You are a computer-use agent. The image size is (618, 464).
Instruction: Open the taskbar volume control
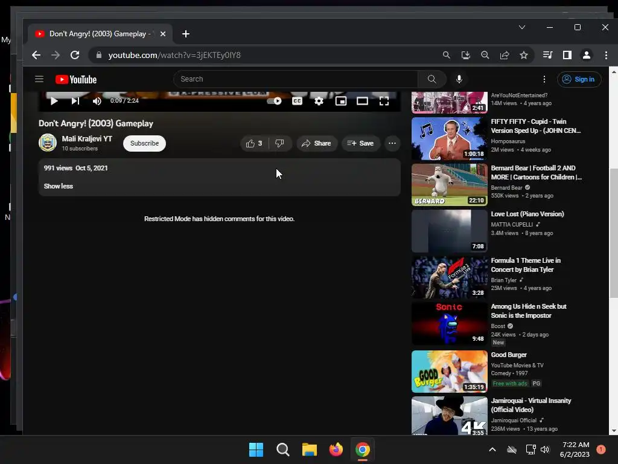tap(545, 449)
